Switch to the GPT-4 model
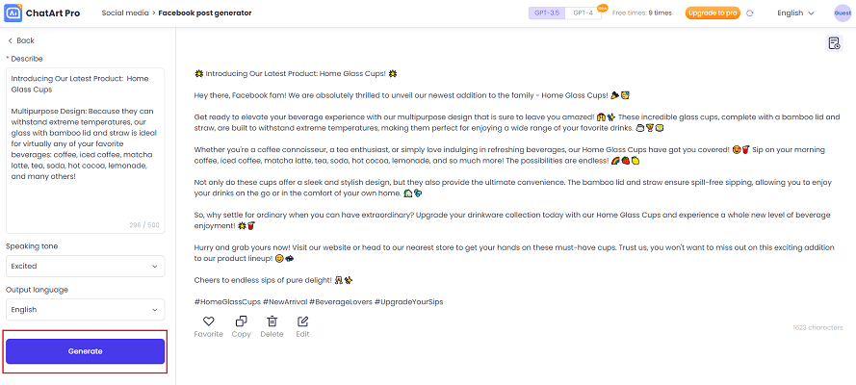856x385 pixels. (584, 13)
